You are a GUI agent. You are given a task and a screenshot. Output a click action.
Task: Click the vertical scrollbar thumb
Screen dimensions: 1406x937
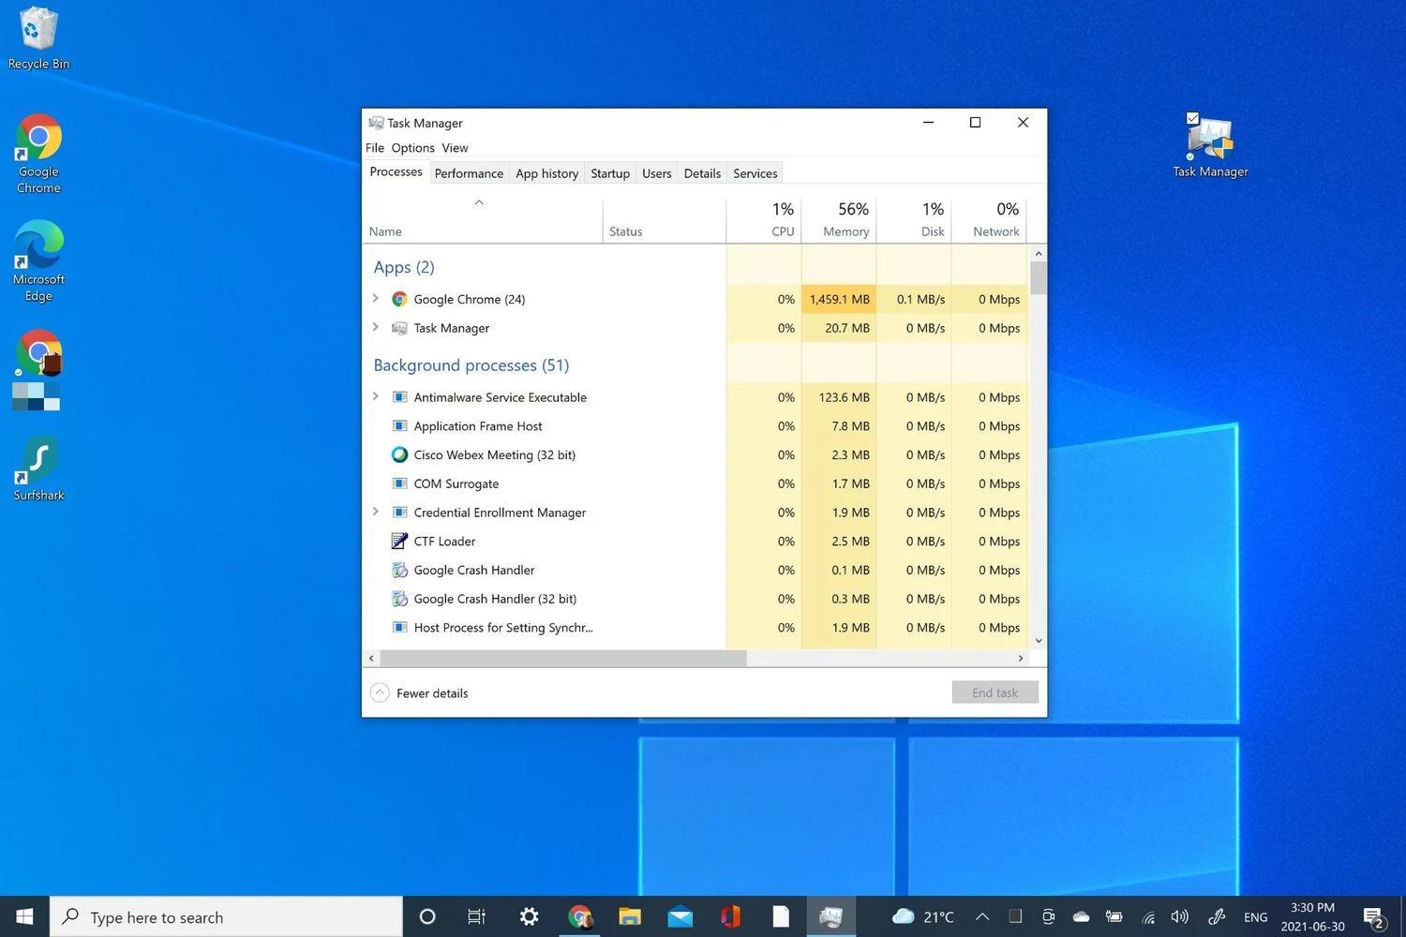1038,278
